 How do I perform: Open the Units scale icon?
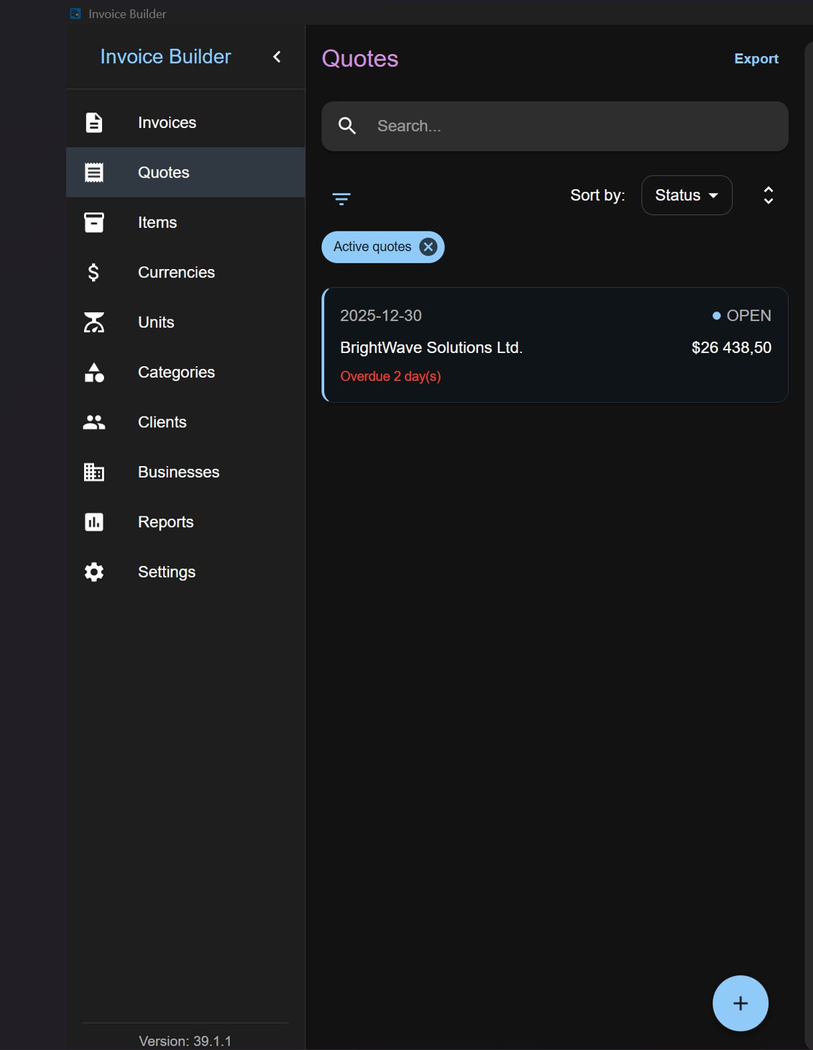[94, 322]
